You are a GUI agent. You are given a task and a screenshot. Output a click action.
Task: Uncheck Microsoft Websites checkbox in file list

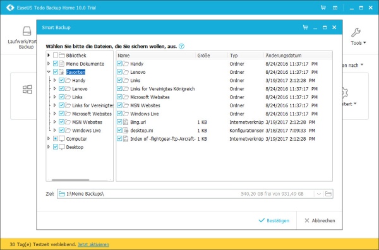tap(119, 97)
